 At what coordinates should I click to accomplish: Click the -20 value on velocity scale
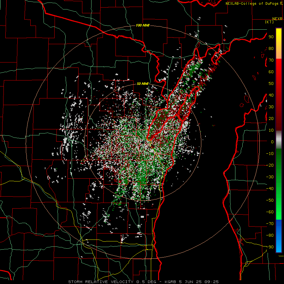click(x=270, y=165)
